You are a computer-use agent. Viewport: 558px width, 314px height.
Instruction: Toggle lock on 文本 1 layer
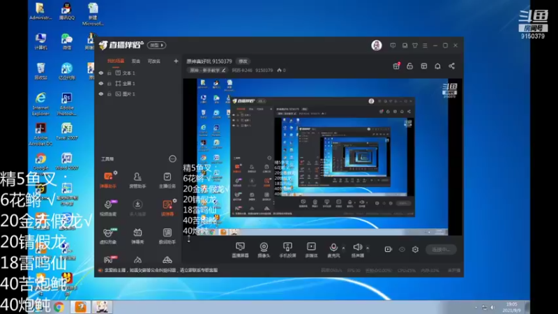click(110, 73)
